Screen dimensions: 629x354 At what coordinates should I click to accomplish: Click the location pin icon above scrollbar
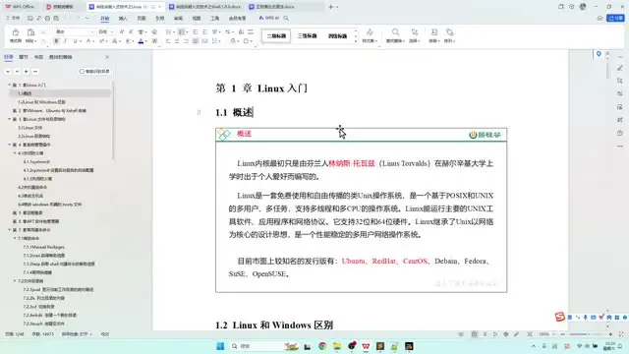pyautogui.click(x=599, y=54)
